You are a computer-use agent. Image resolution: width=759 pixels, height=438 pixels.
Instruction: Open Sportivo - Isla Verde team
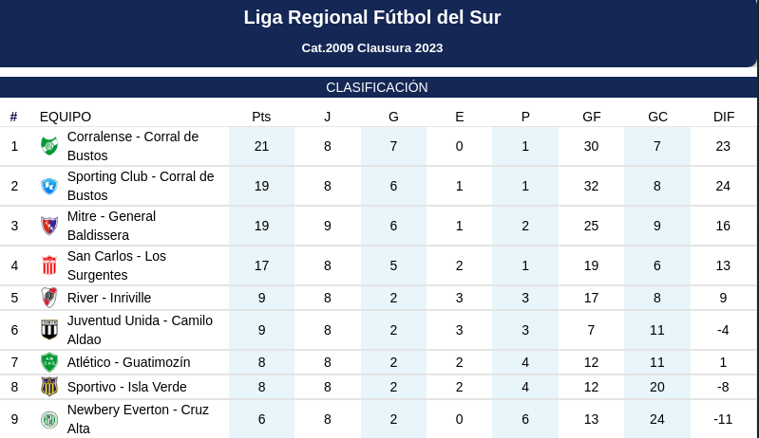click(127, 387)
